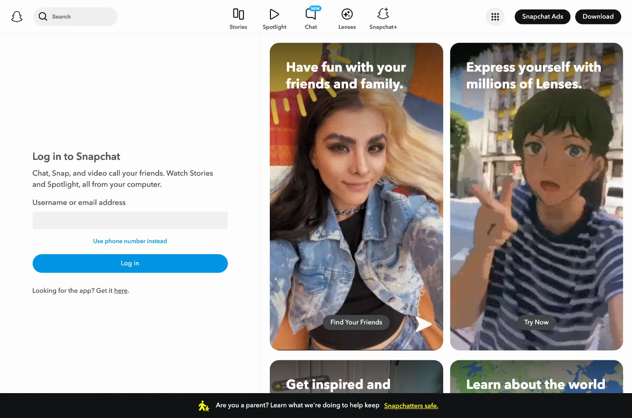Viewport: 632px width, 418px height.
Task: Open the friends and family card image
Action: tap(356, 196)
